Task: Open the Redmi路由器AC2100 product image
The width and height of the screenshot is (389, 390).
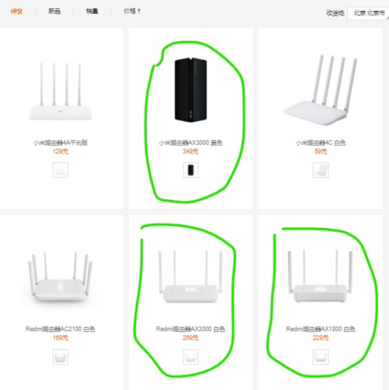Action: 60,277
